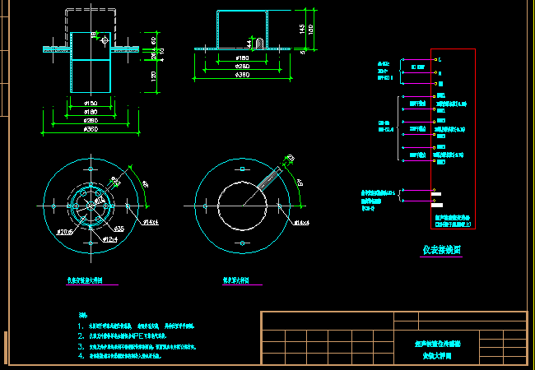Click the 120 vertical dimension on left section
Image resolution: width=535 pixels, height=370 pixels.
(155, 76)
